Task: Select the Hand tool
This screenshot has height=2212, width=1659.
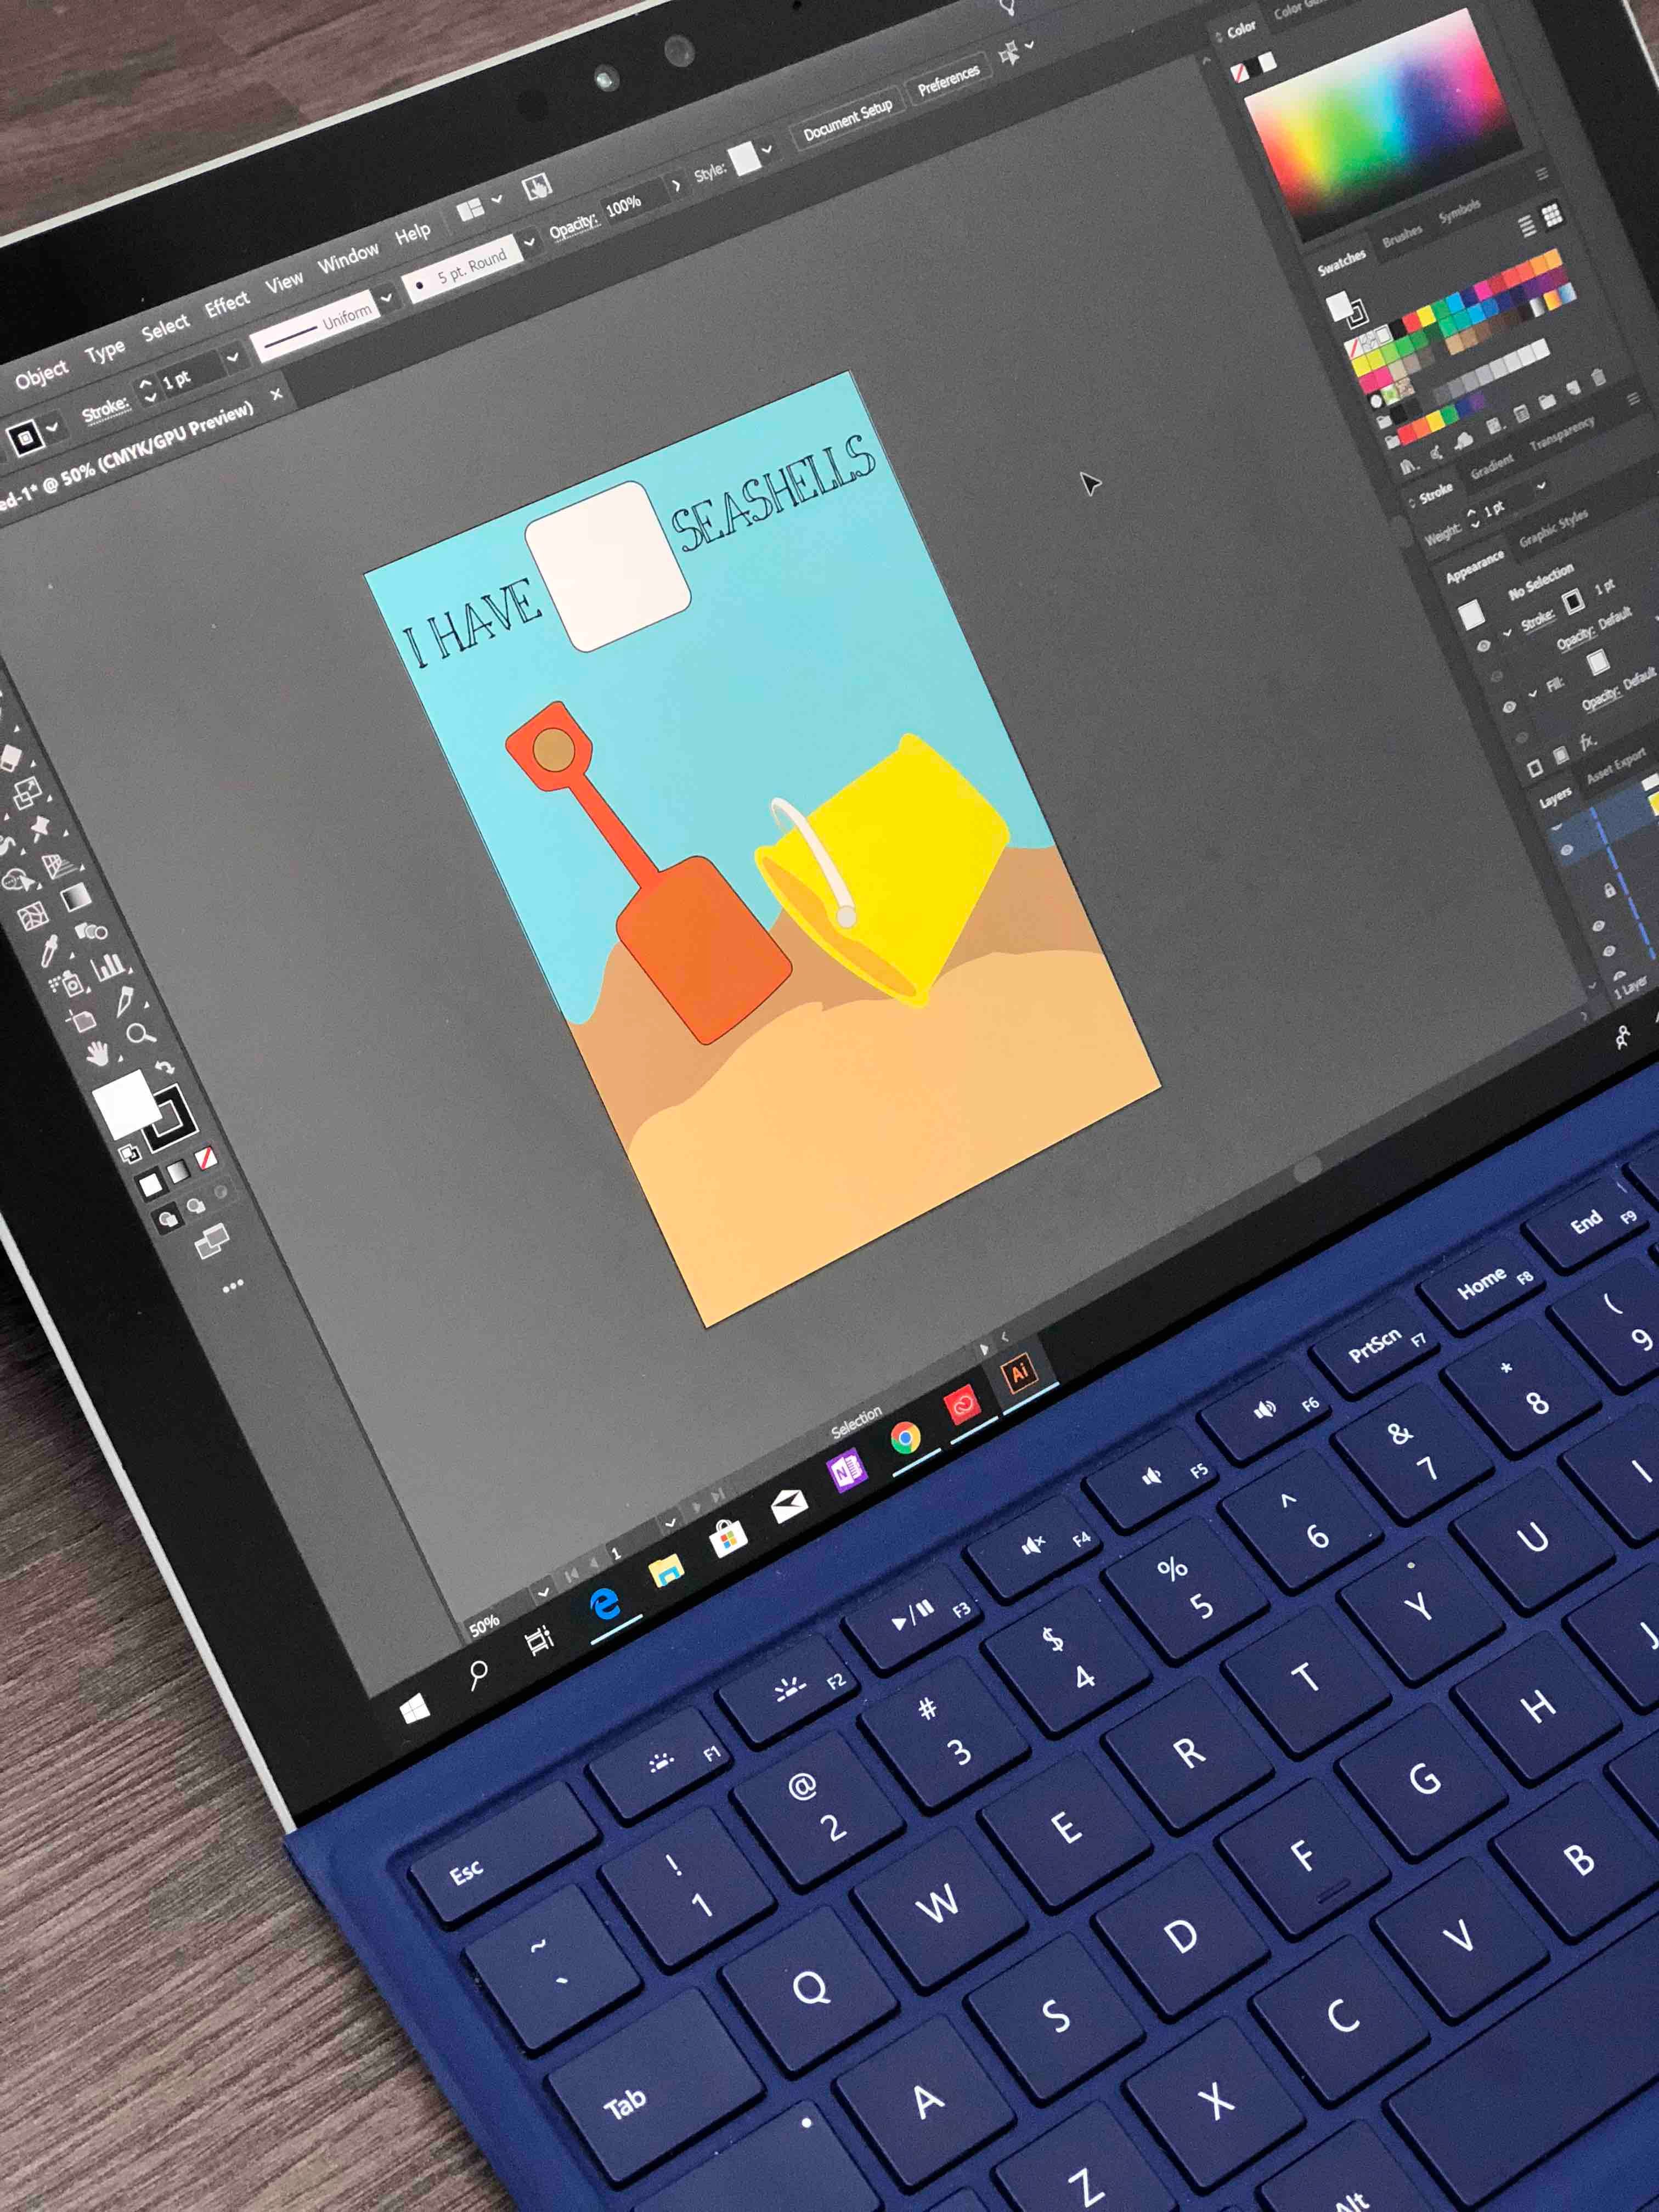Action: click(x=97, y=1053)
